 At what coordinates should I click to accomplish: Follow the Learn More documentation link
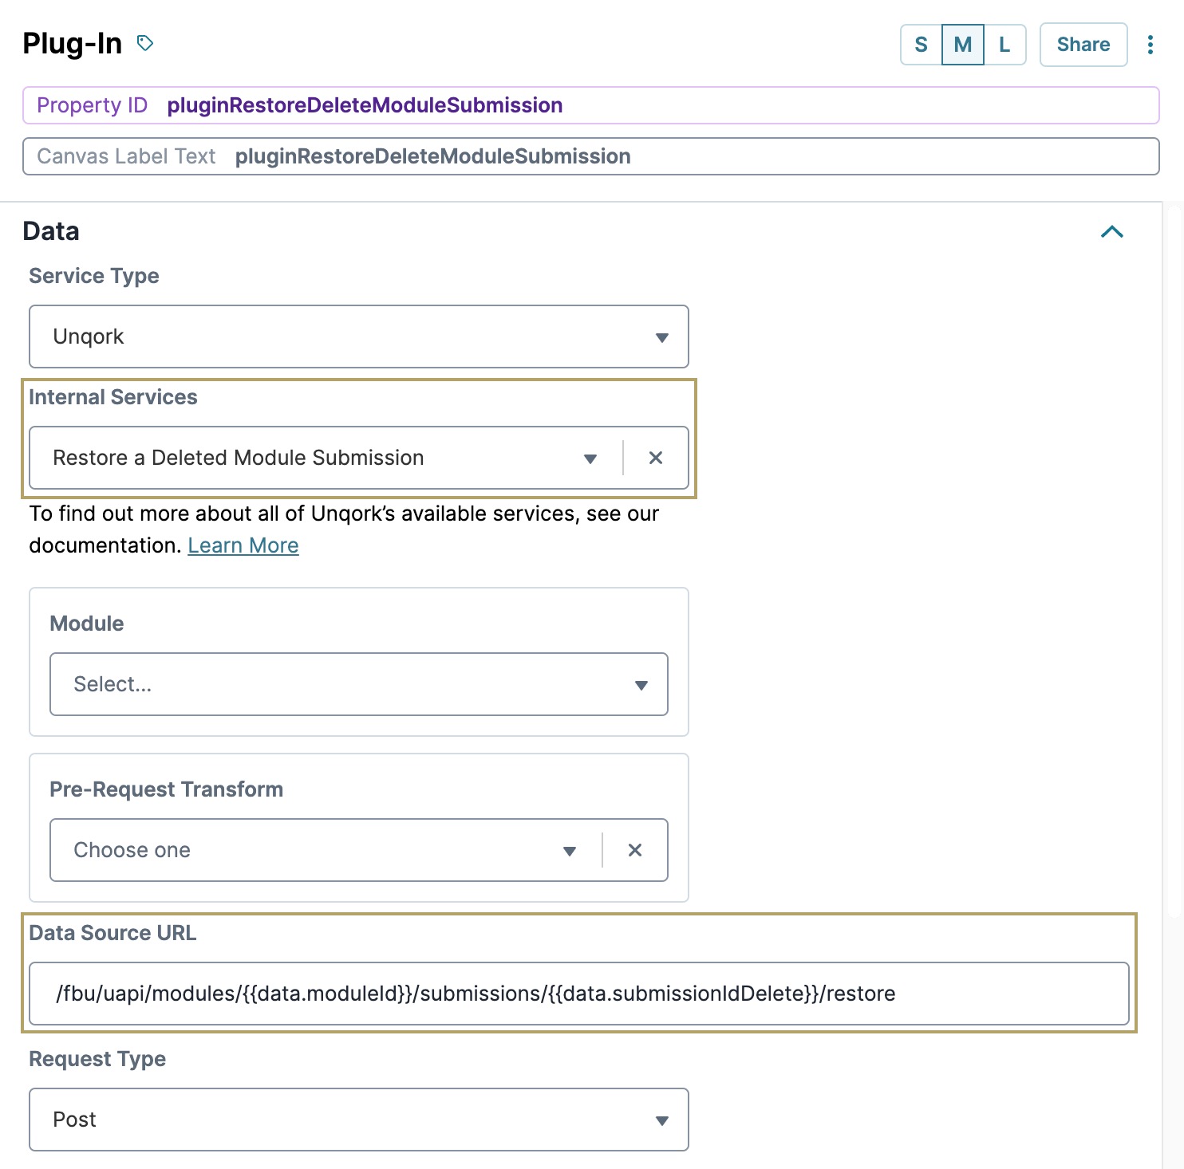pyautogui.click(x=243, y=545)
